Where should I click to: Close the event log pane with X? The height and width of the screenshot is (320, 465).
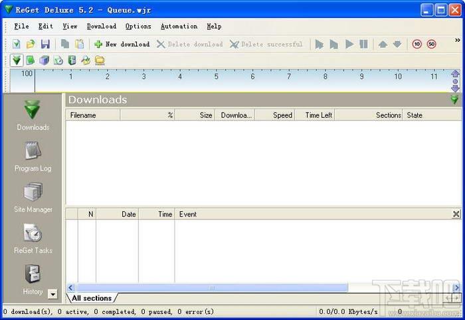coord(456,214)
